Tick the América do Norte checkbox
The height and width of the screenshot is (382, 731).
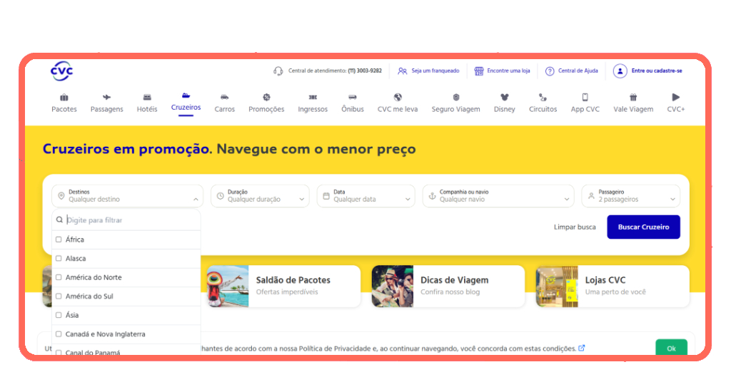click(x=59, y=277)
